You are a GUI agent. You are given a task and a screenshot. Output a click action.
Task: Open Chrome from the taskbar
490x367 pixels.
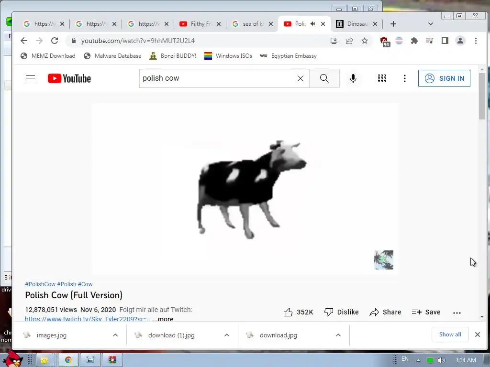tap(68, 360)
